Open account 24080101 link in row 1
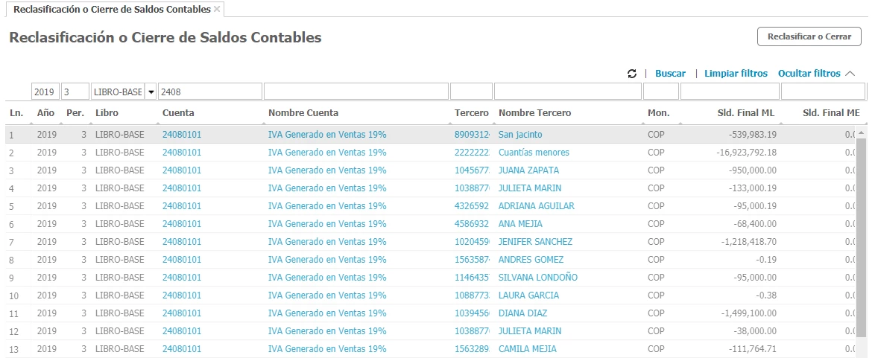Screen dimensions: 875x358 point(182,135)
